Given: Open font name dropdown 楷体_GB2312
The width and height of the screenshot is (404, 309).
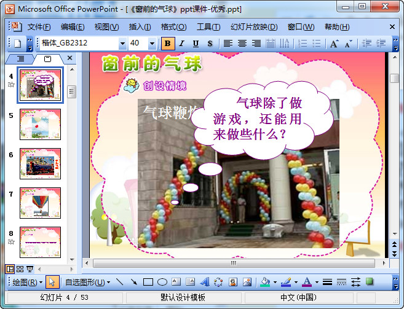Looking at the screenshot, I should coord(122,43).
